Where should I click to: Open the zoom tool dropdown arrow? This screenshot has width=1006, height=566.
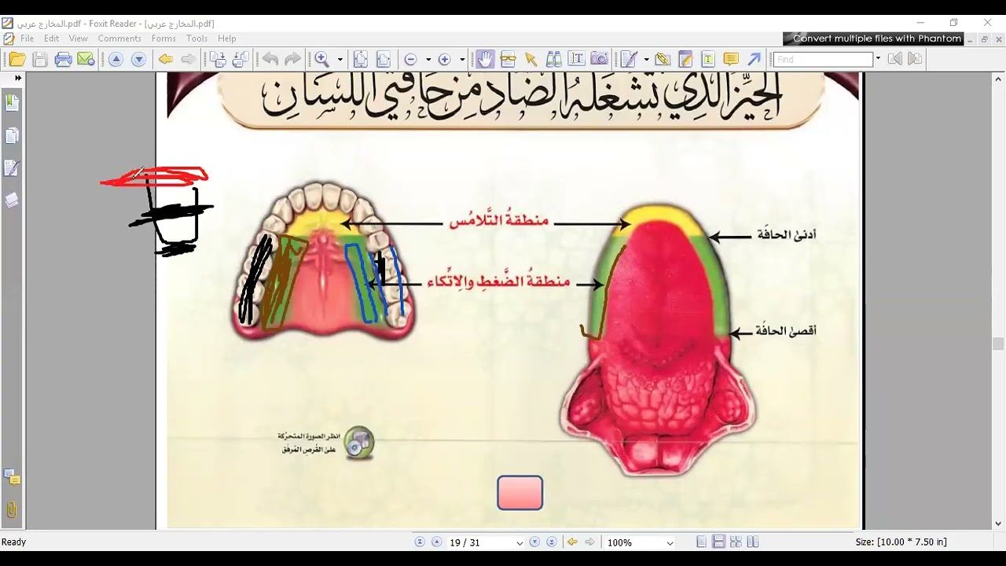click(x=340, y=59)
